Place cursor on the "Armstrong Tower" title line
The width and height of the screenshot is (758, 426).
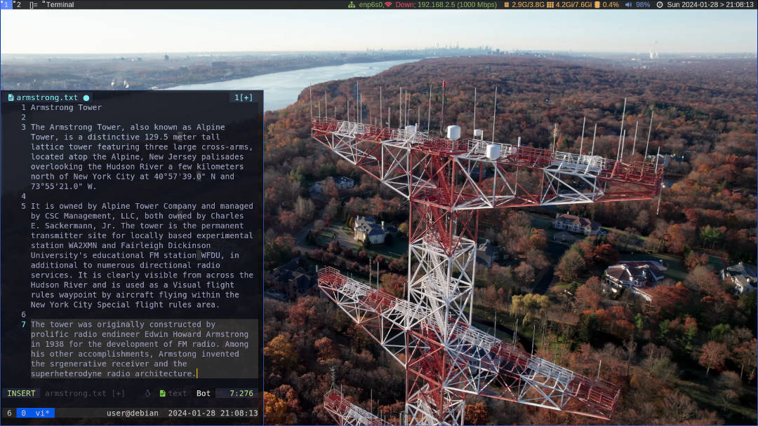pyautogui.click(x=66, y=108)
